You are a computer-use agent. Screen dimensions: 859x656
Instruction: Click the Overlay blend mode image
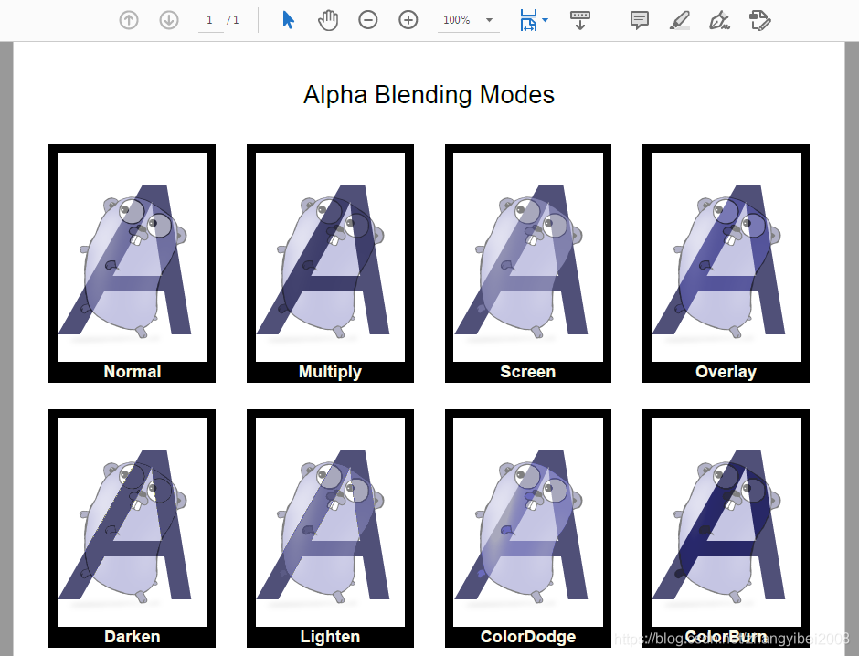(726, 258)
